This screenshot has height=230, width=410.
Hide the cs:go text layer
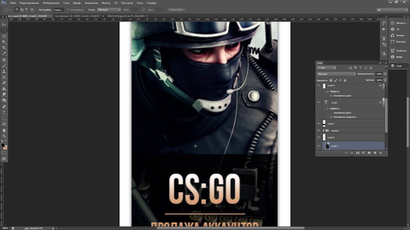(318, 102)
